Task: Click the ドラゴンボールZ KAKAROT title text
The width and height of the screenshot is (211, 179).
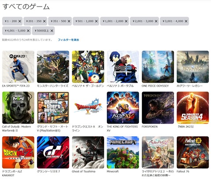Action: (12, 173)
